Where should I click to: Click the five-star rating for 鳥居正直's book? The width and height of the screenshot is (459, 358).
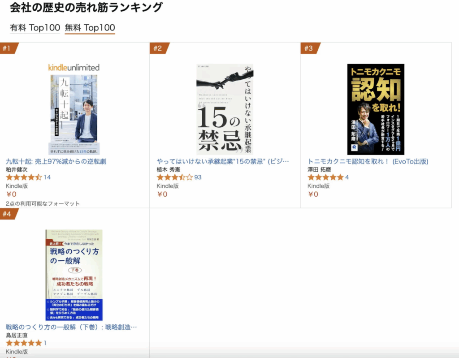(24, 343)
